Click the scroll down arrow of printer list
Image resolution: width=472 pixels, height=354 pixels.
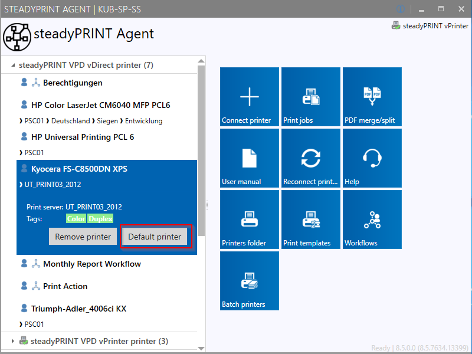point(201,348)
